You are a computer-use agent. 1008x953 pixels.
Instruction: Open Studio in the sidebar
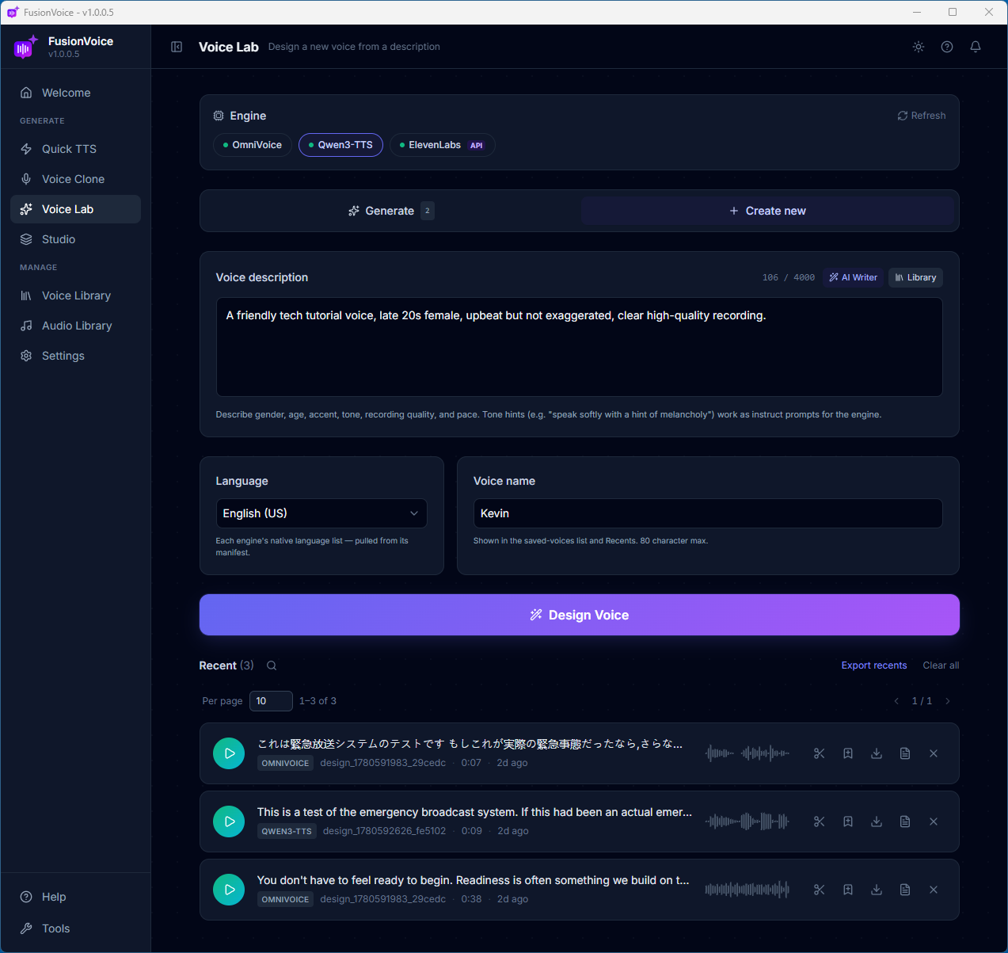coord(75,239)
